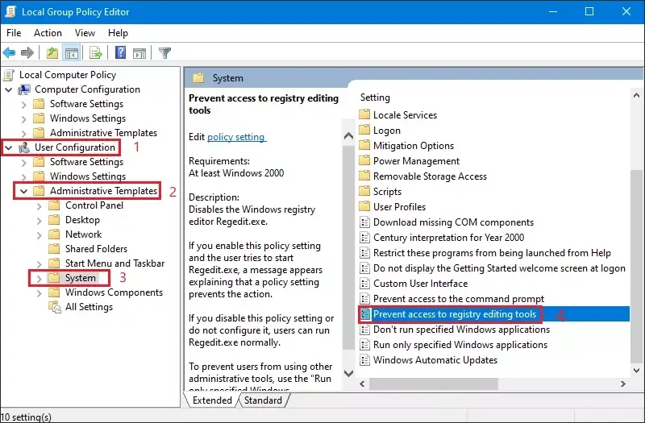The image size is (645, 423).
Task: Click Local Computer Policy root icon
Action: pos(9,75)
